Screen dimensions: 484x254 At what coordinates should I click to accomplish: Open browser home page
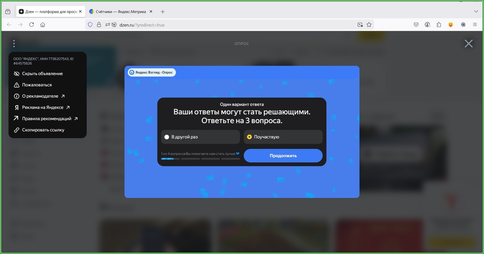[43, 25]
